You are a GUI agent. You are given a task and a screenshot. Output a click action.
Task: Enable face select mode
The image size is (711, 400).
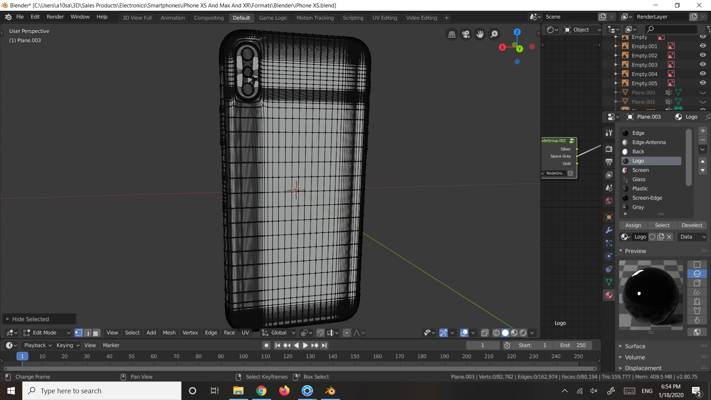coord(96,333)
